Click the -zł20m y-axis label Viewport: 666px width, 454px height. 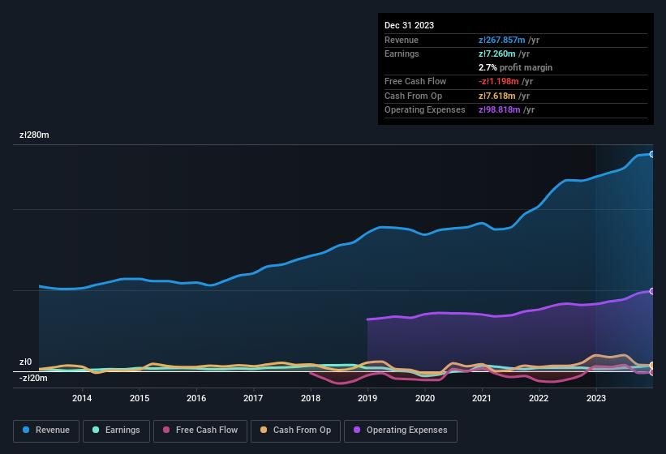pos(33,378)
